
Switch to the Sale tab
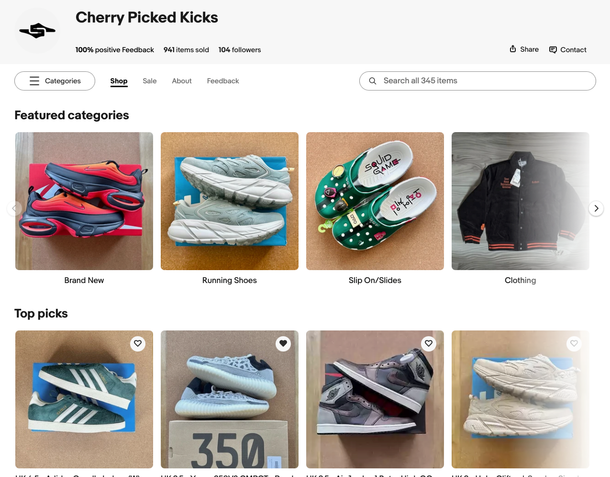click(x=150, y=81)
